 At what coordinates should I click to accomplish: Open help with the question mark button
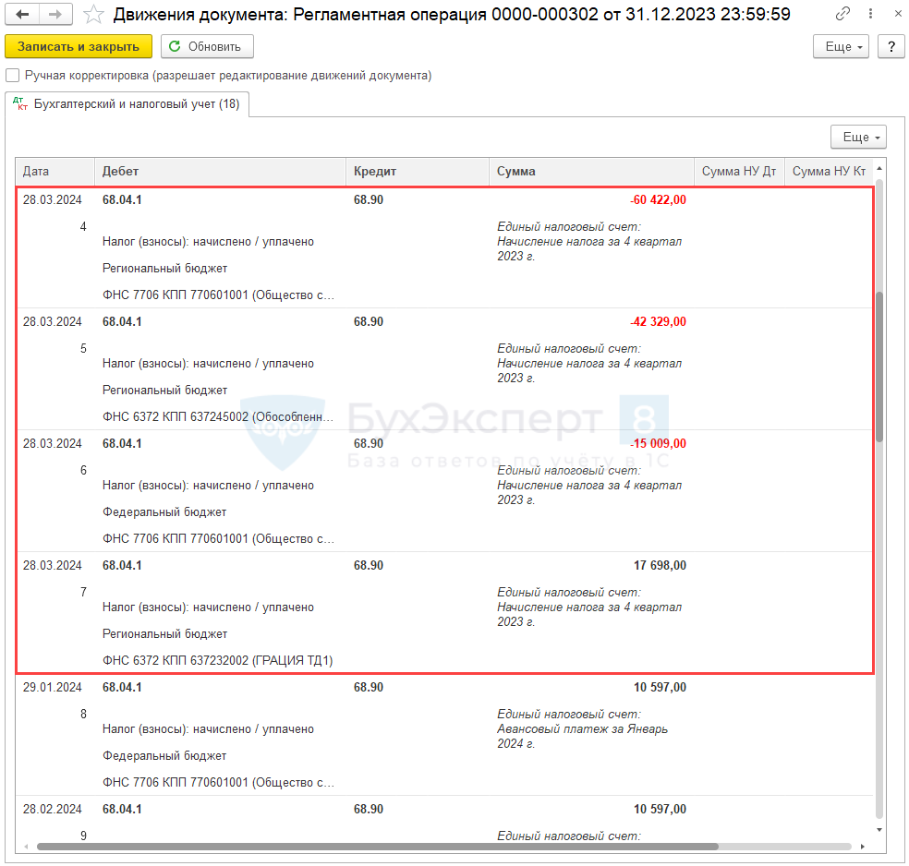pyautogui.click(x=891, y=47)
